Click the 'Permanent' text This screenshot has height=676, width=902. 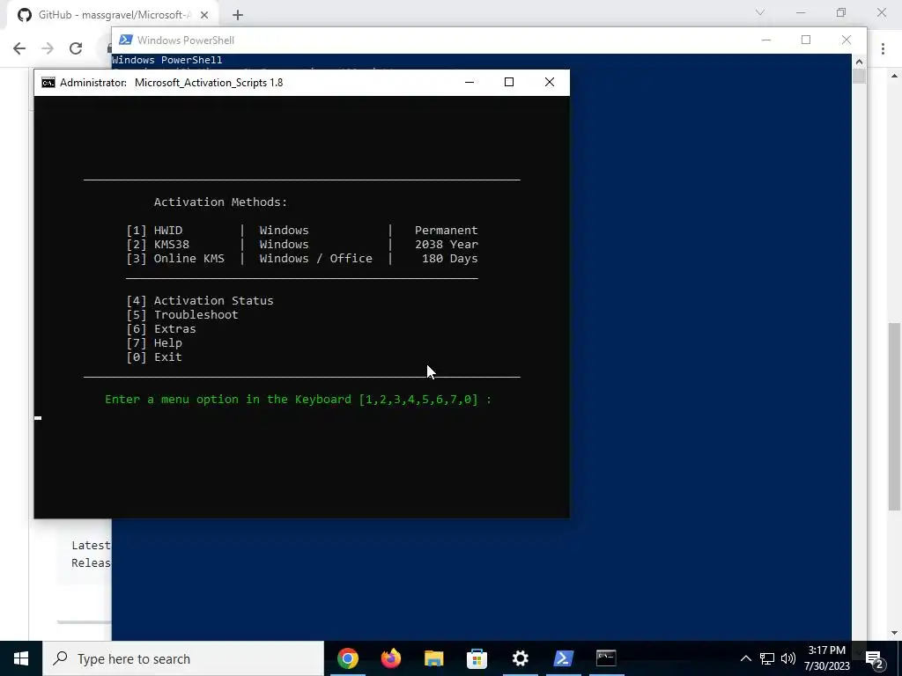tap(447, 230)
